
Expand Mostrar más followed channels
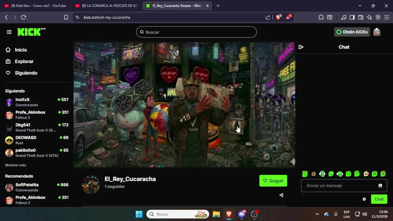click(16, 165)
